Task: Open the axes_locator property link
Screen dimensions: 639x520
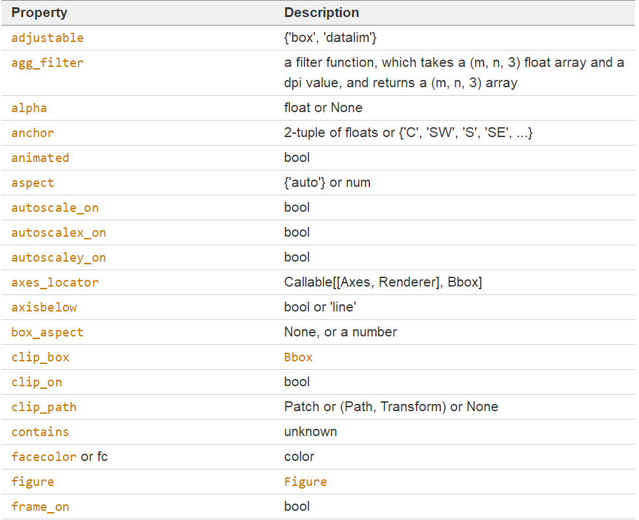Action: click(55, 283)
